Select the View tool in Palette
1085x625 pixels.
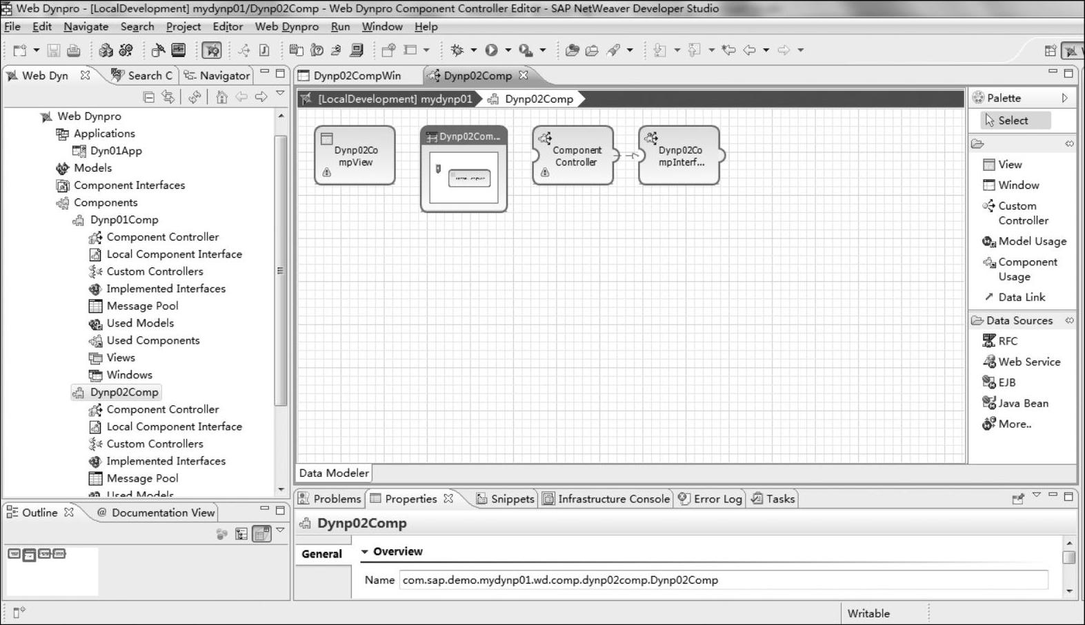tap(1002, 165)
